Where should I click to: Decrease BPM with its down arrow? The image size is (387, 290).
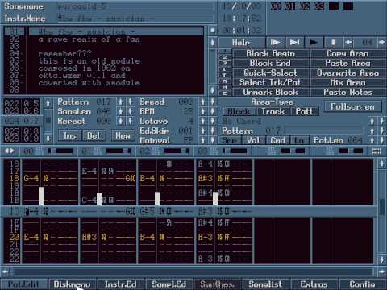[213, 111]
